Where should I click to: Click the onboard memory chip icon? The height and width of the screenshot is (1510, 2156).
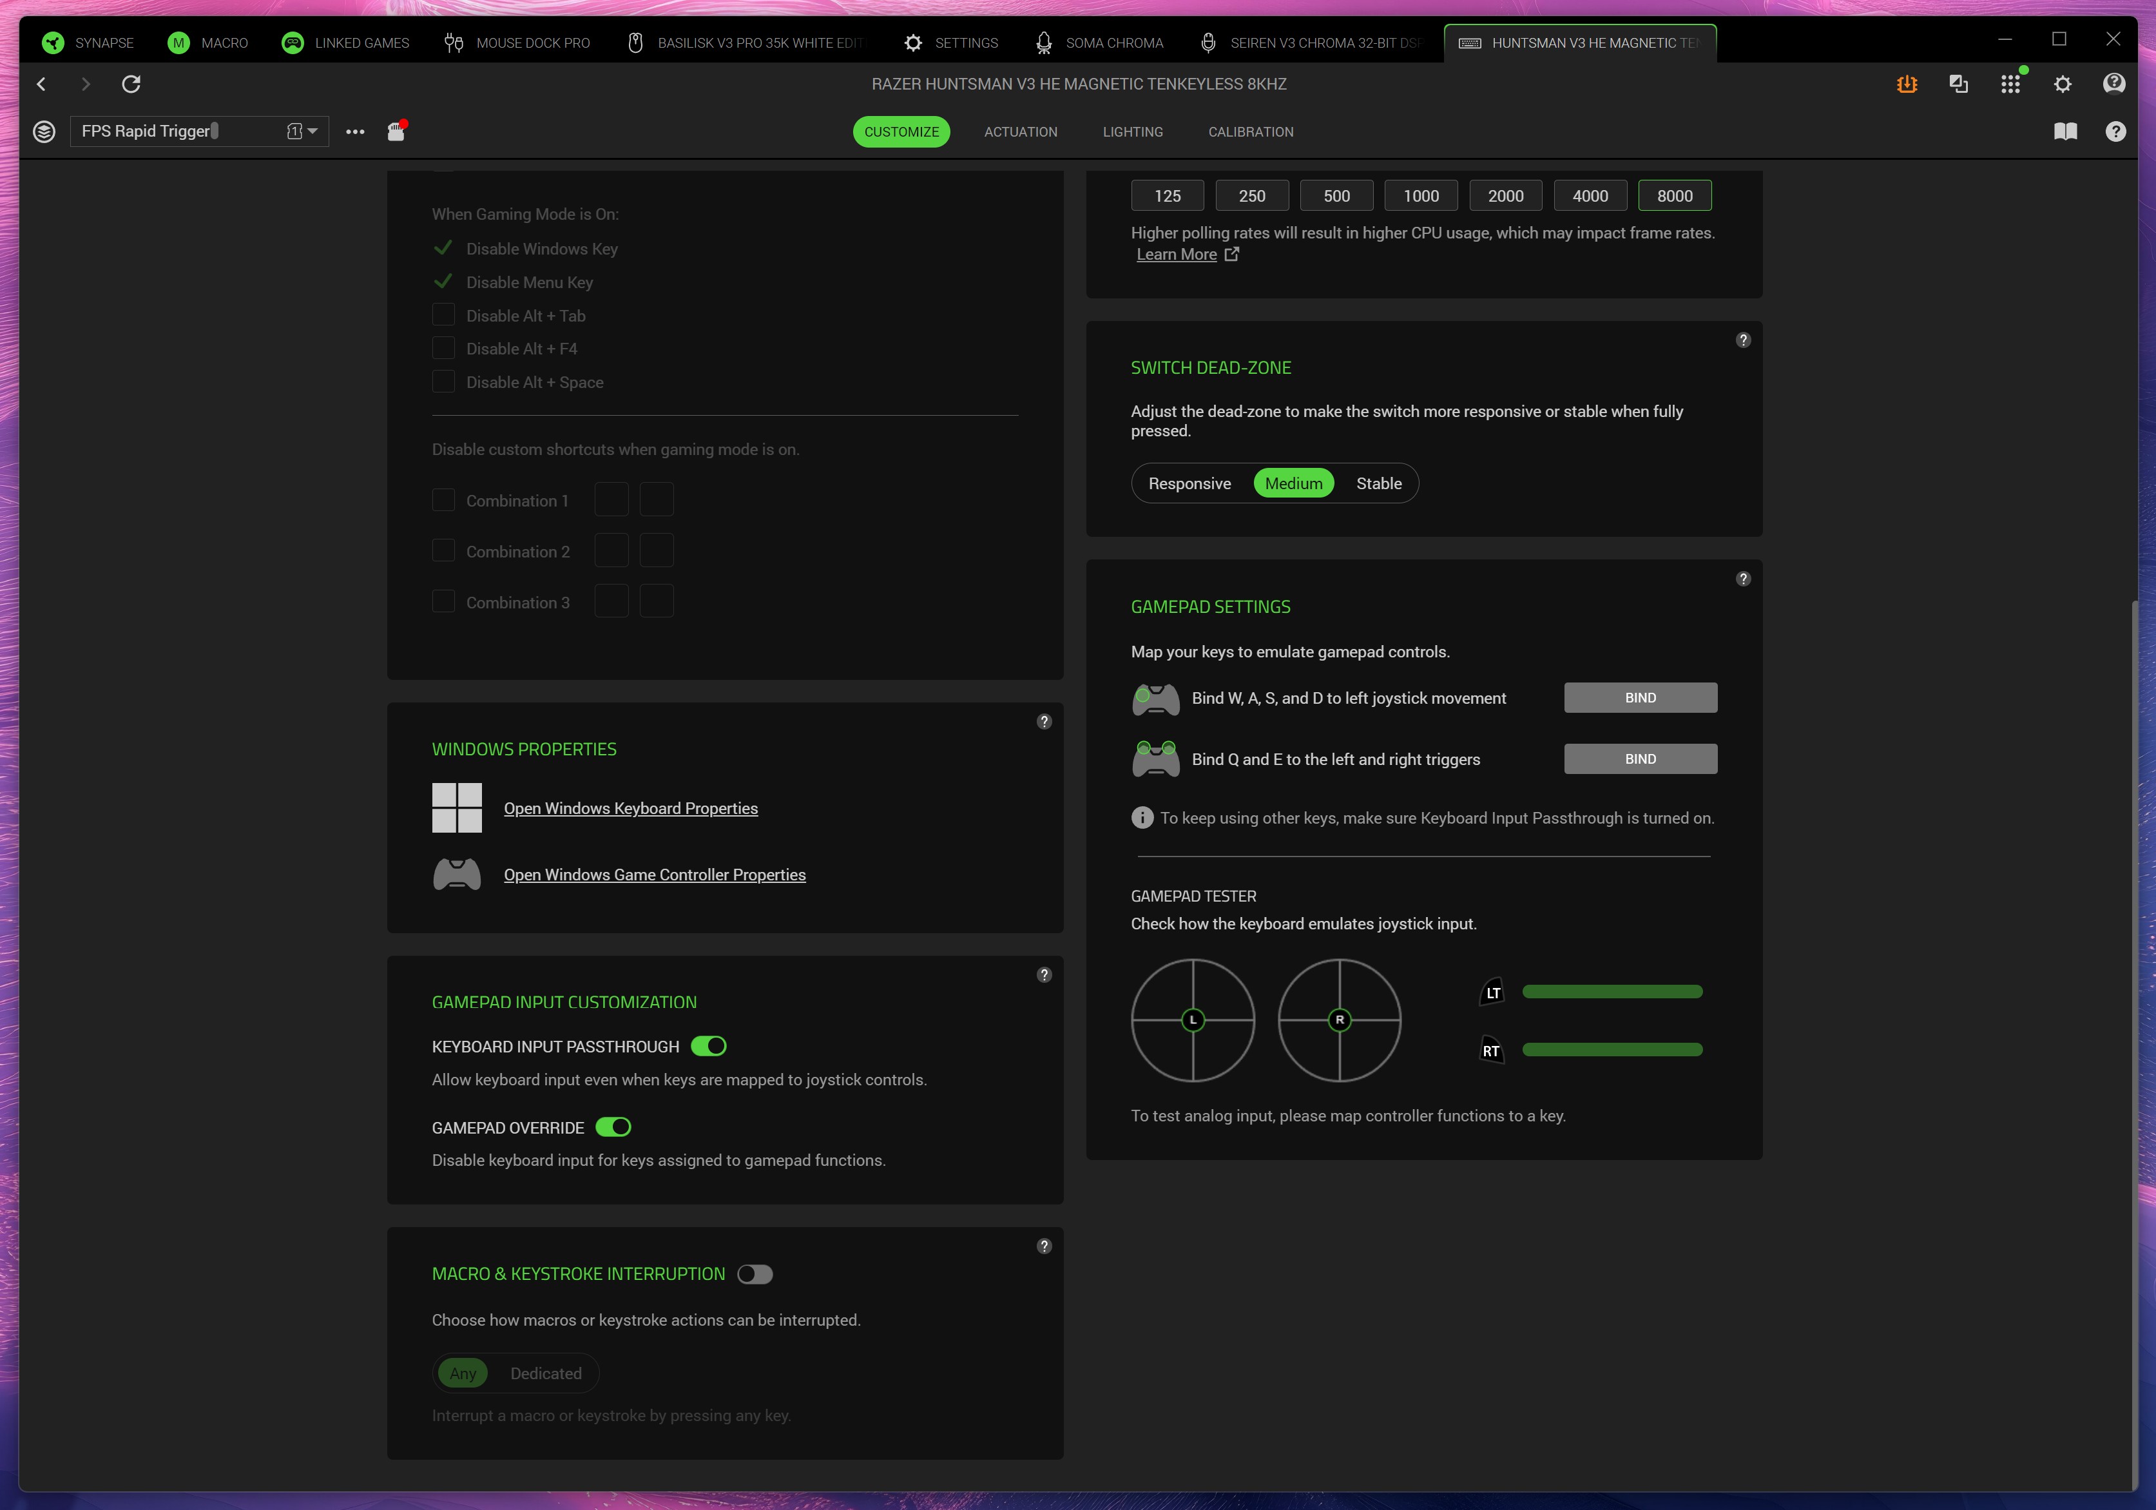click(396, 131)
